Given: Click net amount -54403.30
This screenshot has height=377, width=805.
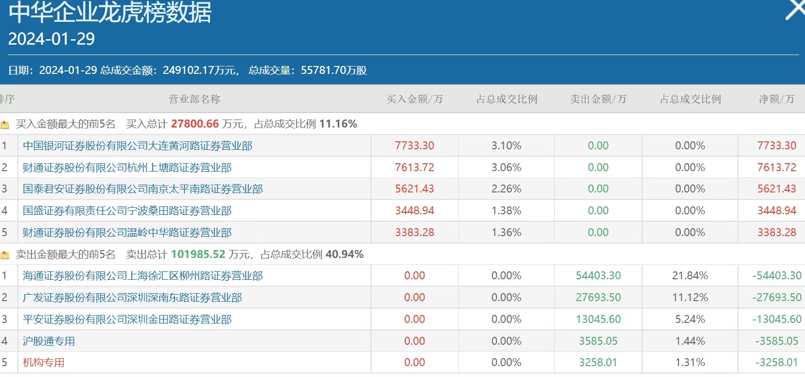Looking at the screenshot, I should (x=777, y=276).
